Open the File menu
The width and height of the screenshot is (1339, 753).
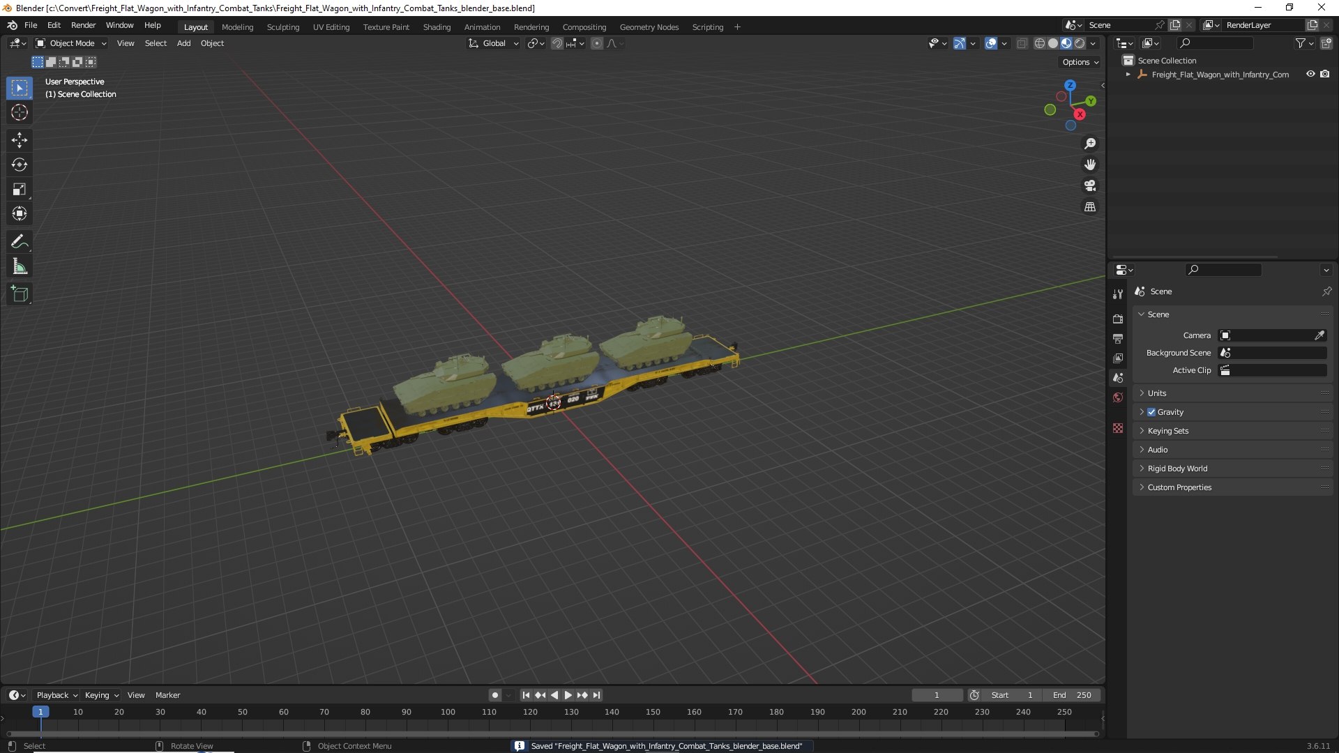[31, 25]
